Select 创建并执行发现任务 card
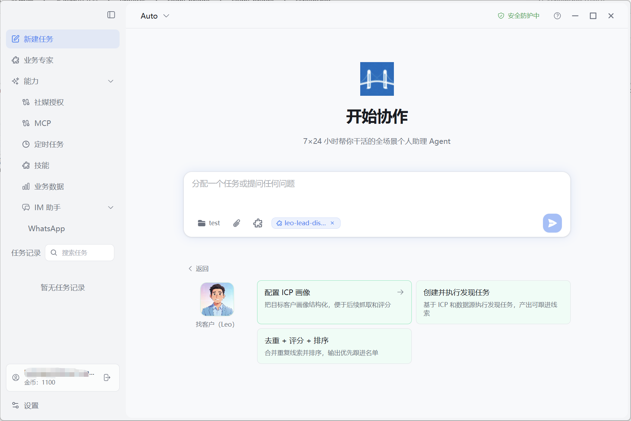This screenshot has height=421, width=631. click(493, 302)
